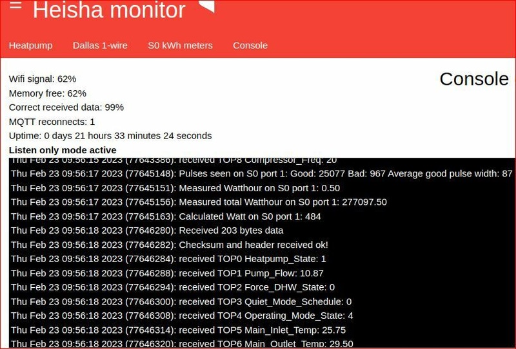516x349 pixels.
Task: Switch to the Heatpump tab
Action: pos(30,45)
